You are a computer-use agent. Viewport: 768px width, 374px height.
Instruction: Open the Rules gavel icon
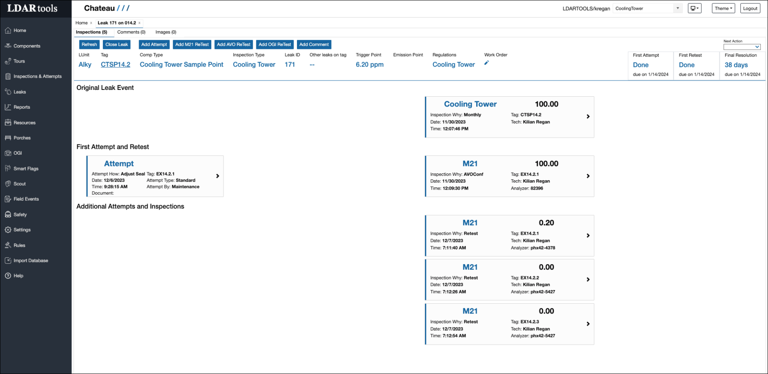click(8, 245)
